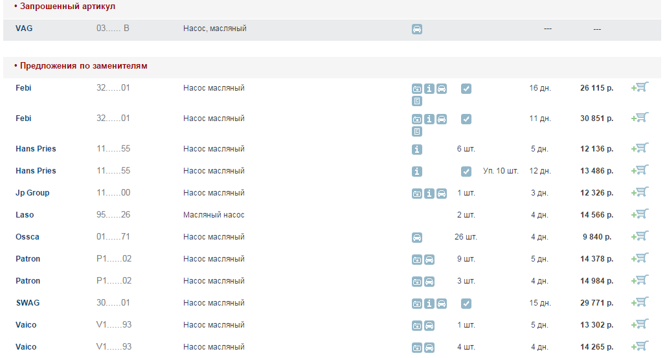Add Ossca oil pump to cart
The height and width of the screenshot is (358, 667).
tap(640, 236)
